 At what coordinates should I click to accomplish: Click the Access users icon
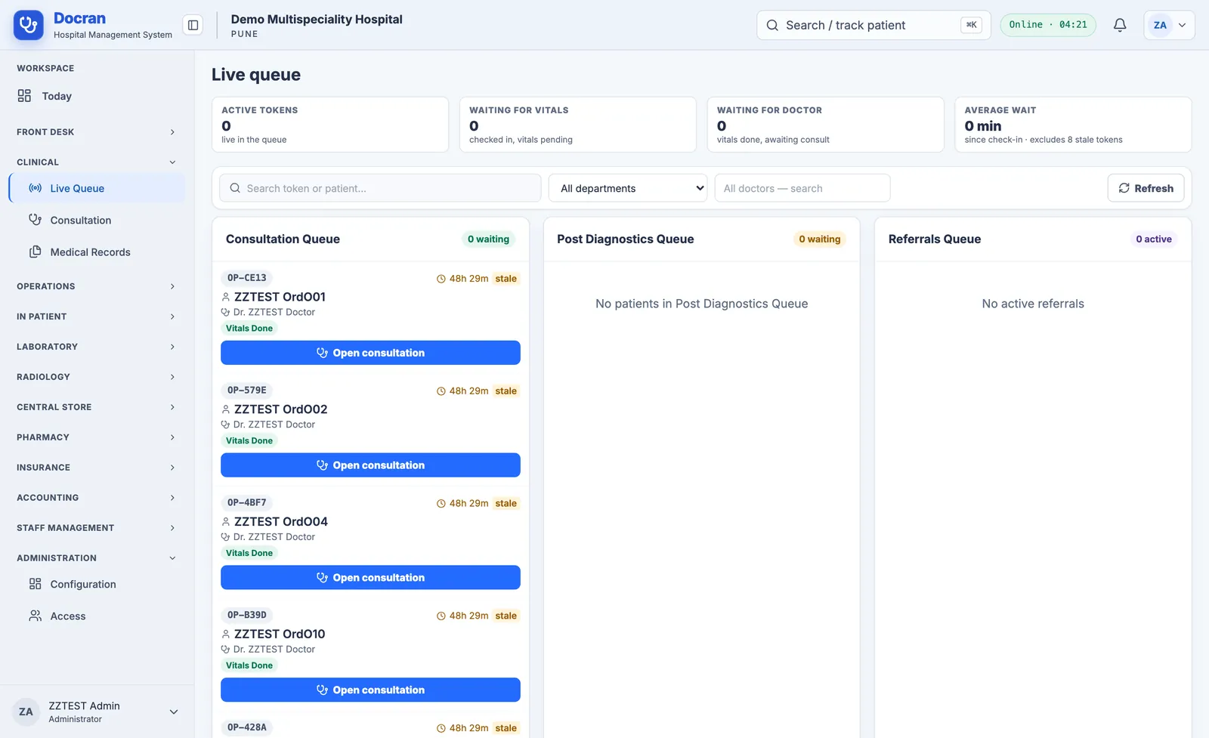(x=35, y=616)
